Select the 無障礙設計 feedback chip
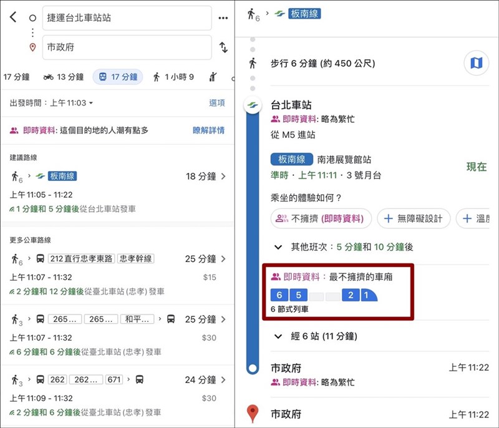 click(x=414, y=218)
